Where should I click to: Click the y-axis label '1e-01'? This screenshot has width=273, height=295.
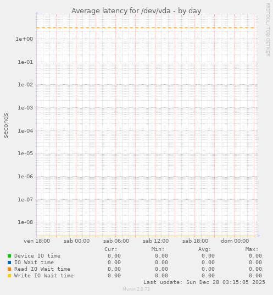[x=25, y=62]
